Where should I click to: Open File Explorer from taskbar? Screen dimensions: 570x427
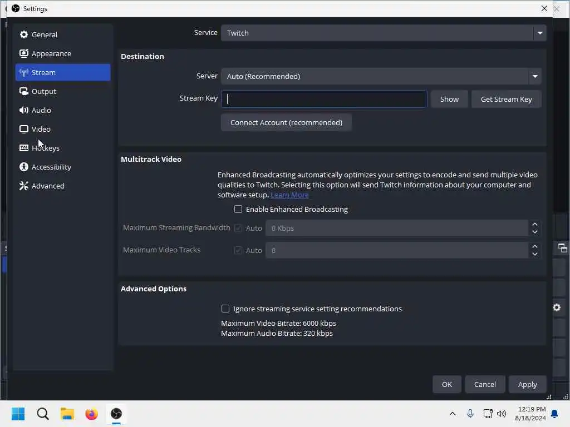pyautogui.click(x=67, y=414)
